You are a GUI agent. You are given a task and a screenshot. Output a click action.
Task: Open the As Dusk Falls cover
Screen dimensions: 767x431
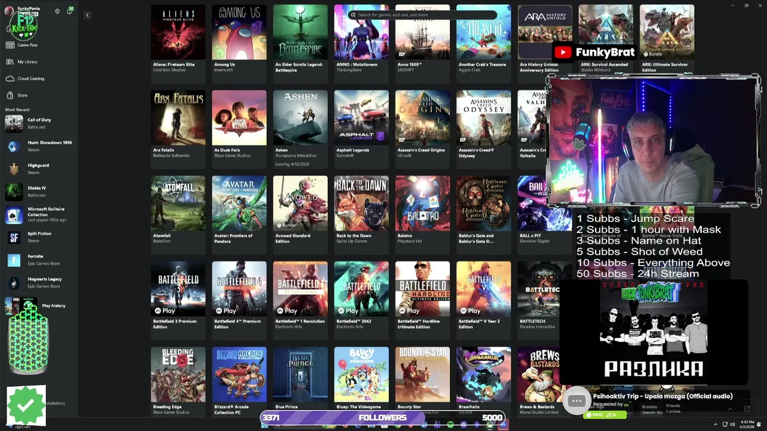239,118
